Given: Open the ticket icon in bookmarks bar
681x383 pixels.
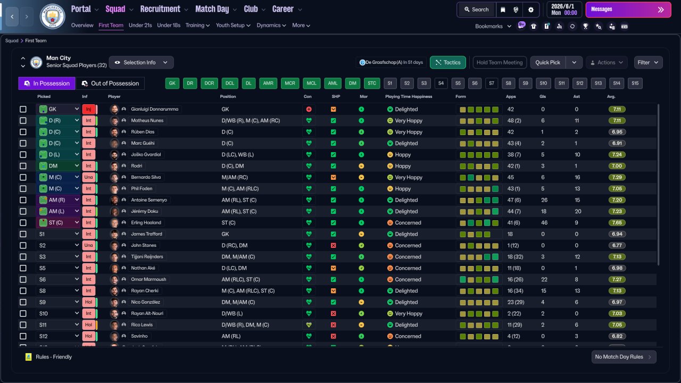Looking at the screenshot, I should [x=625, y=26].
